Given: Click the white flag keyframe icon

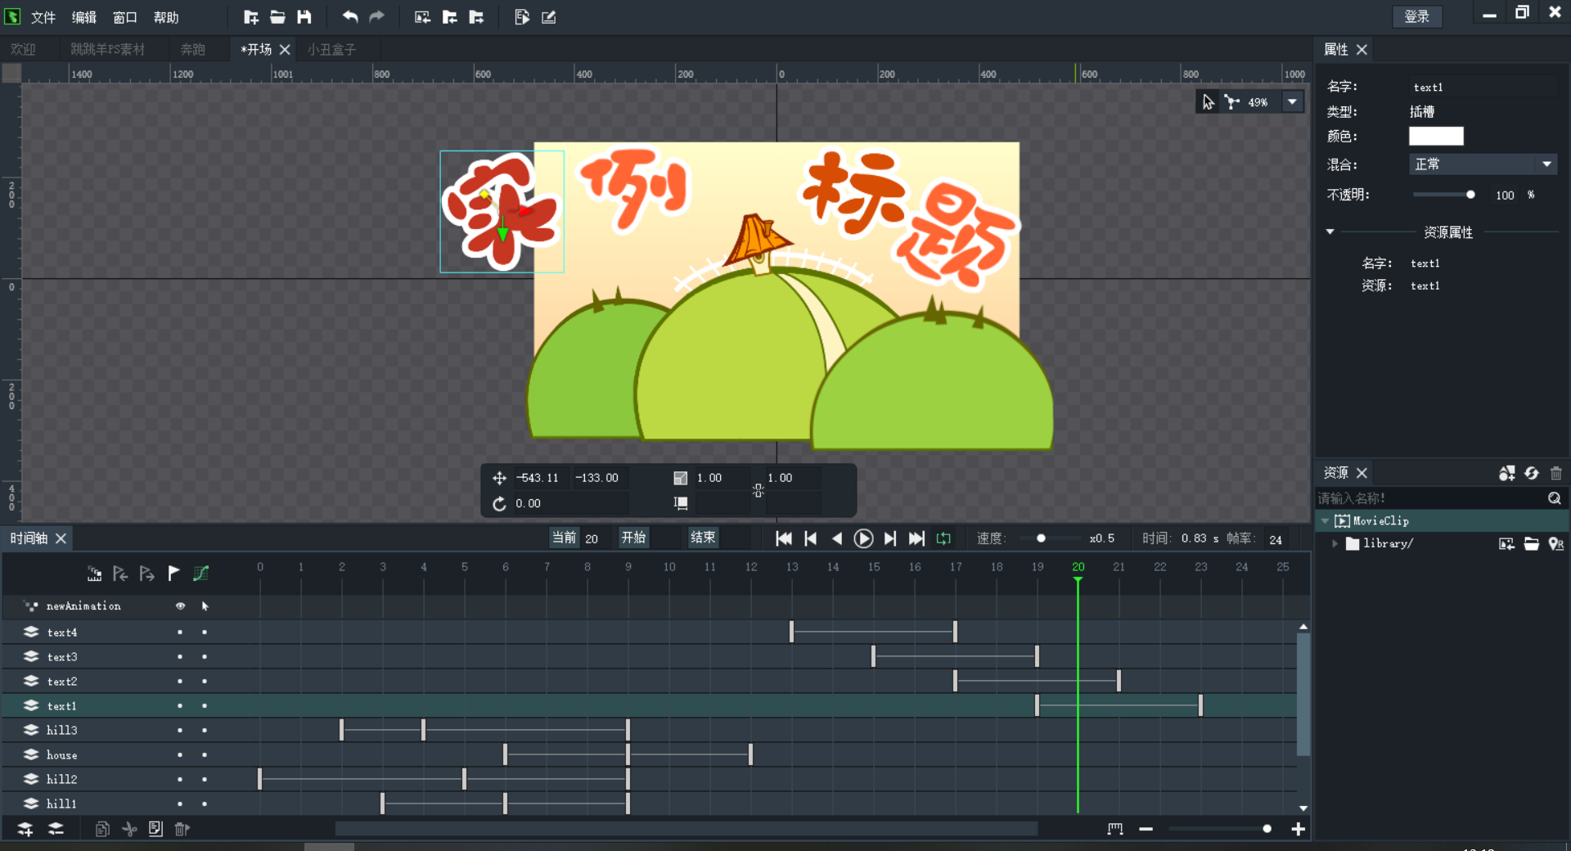Looking at the screenshot, I should [173, 574].
